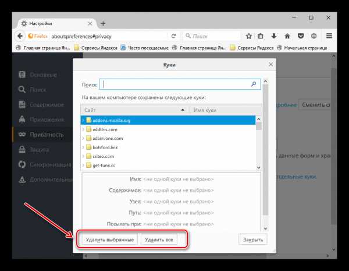Click the search magnifier in cookie search field
This screenshot has height=271, width=349.
pos(254,84)
